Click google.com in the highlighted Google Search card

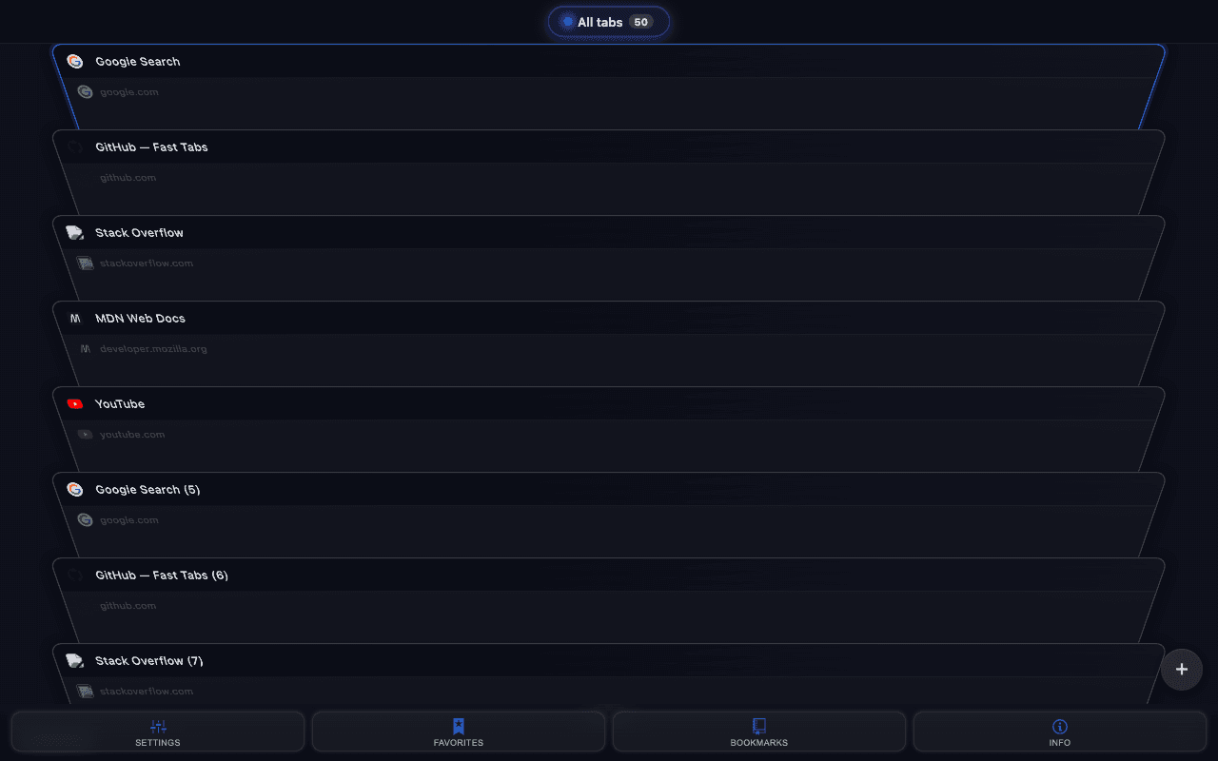[129, 92]
